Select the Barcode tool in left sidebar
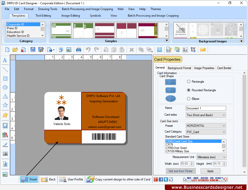 [5, 154]
